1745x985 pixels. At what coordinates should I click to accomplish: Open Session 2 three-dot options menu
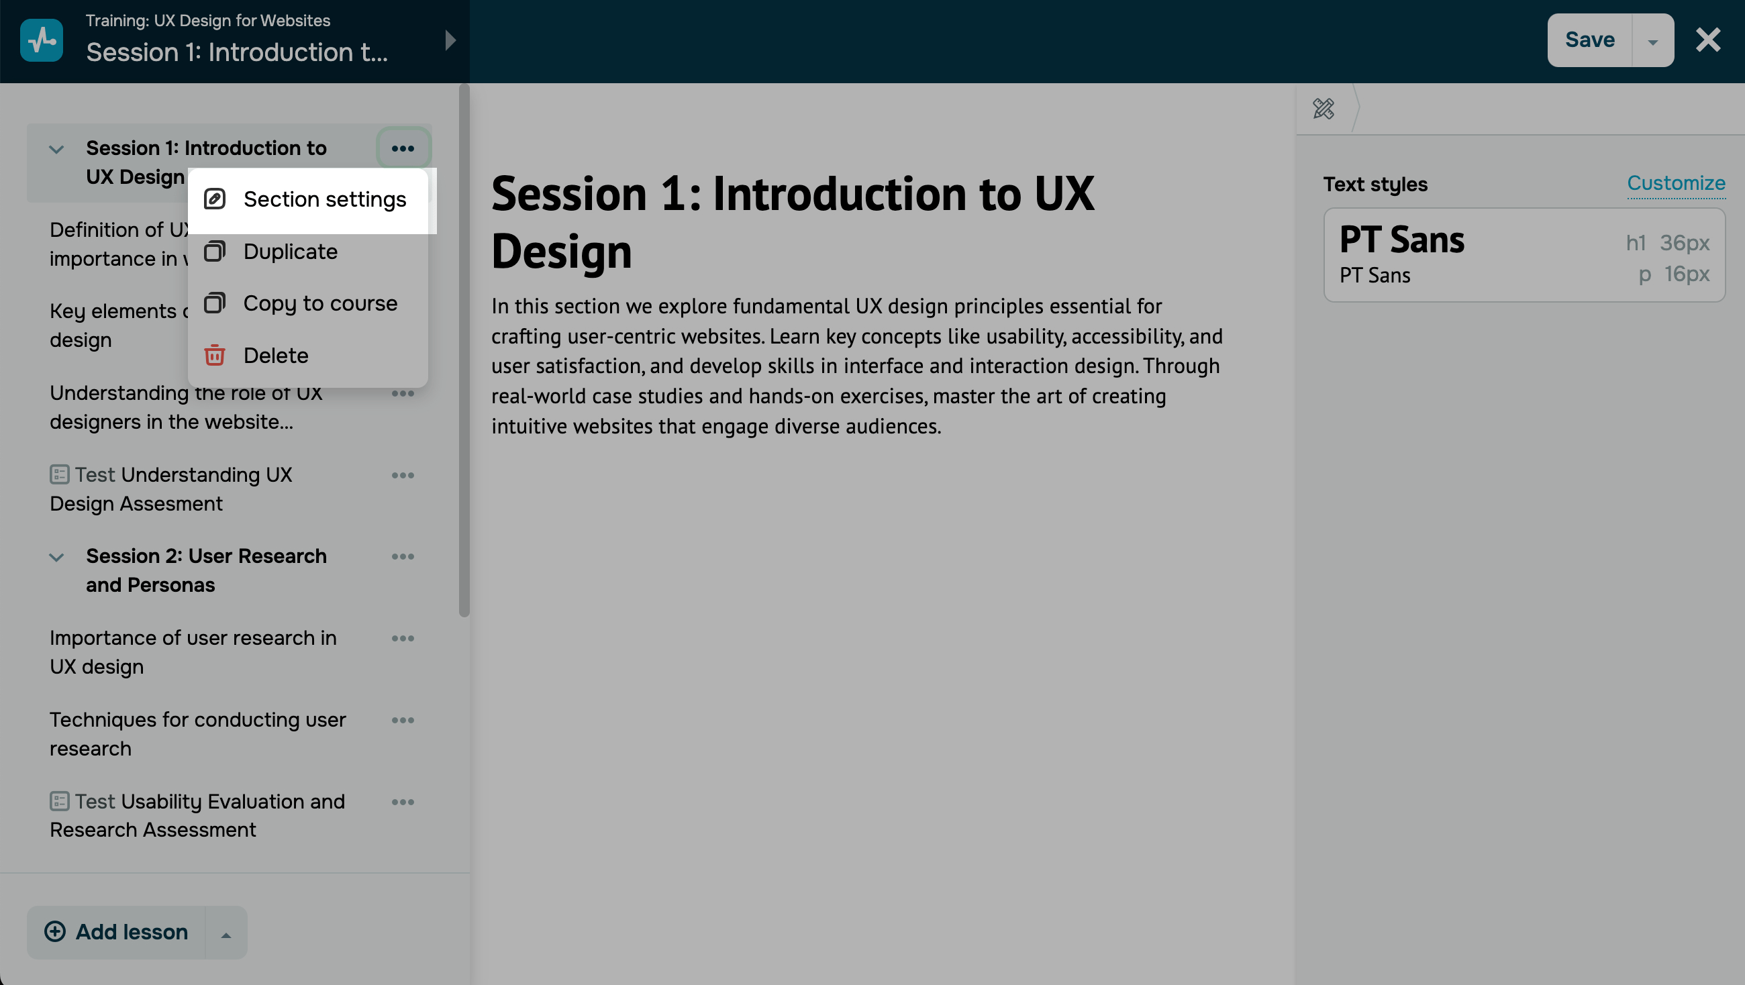403,557
